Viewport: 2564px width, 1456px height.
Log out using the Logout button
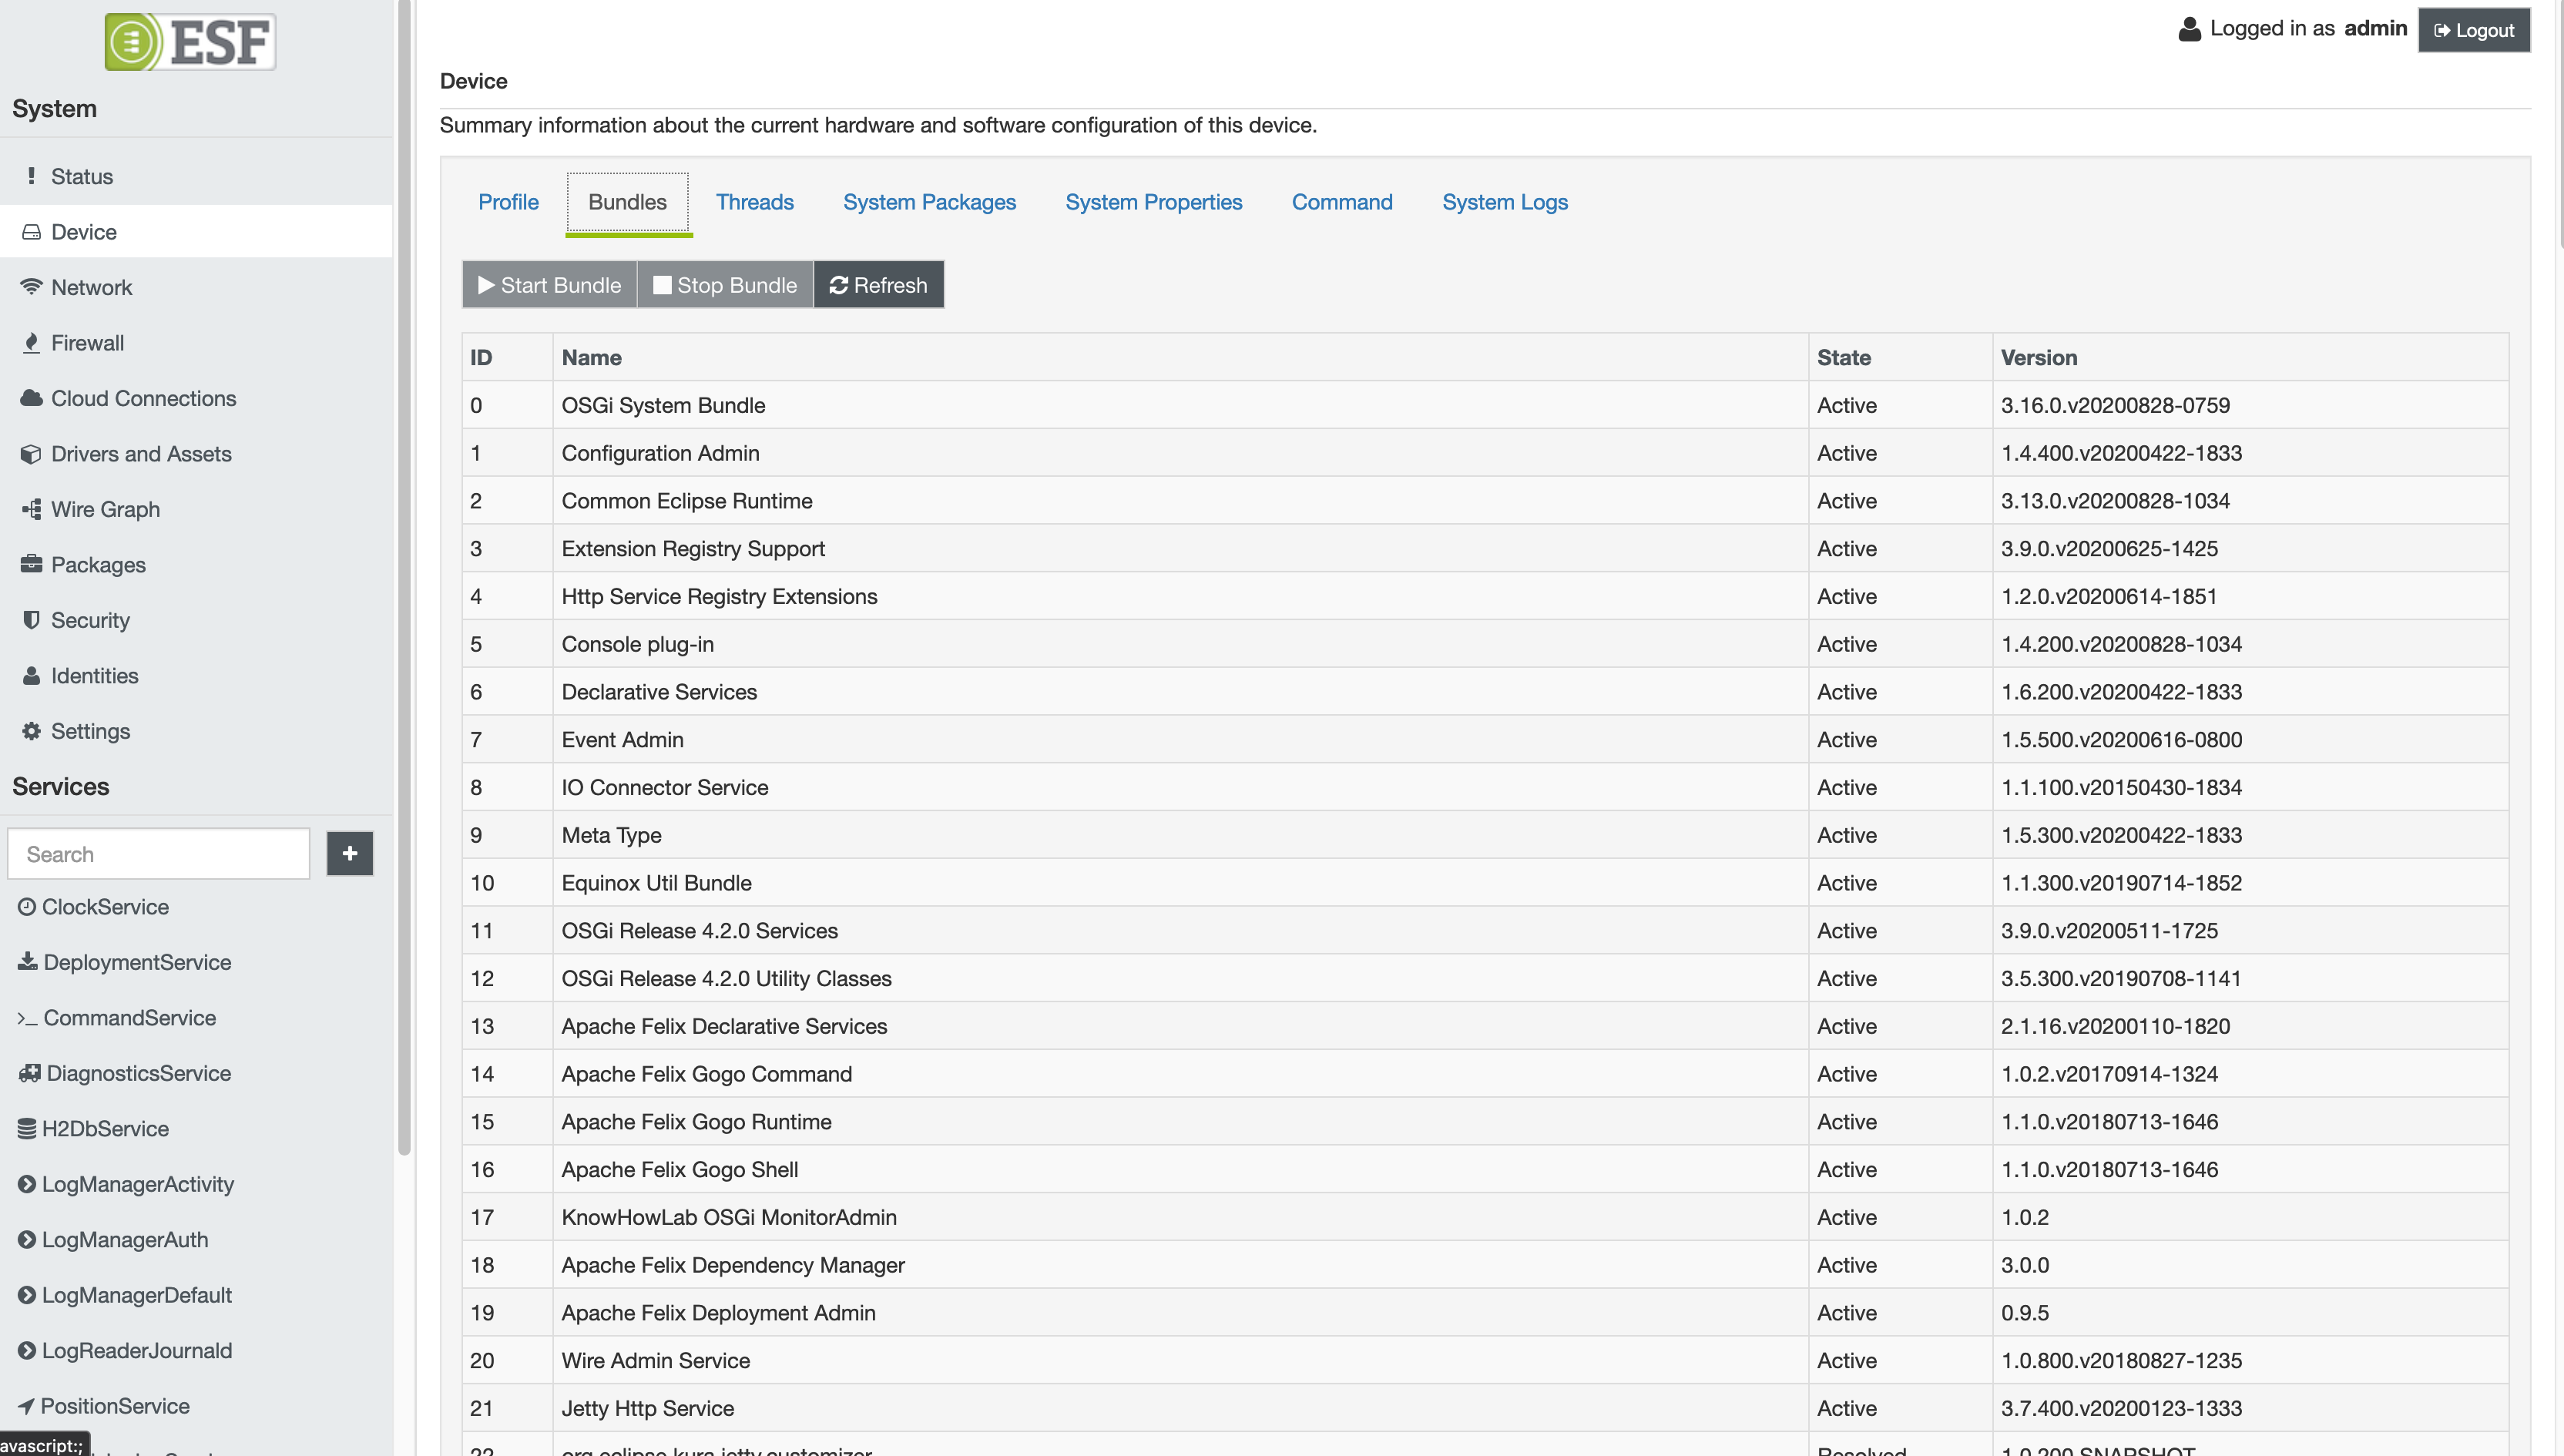pyautogui.click(x=2473, y=30)
